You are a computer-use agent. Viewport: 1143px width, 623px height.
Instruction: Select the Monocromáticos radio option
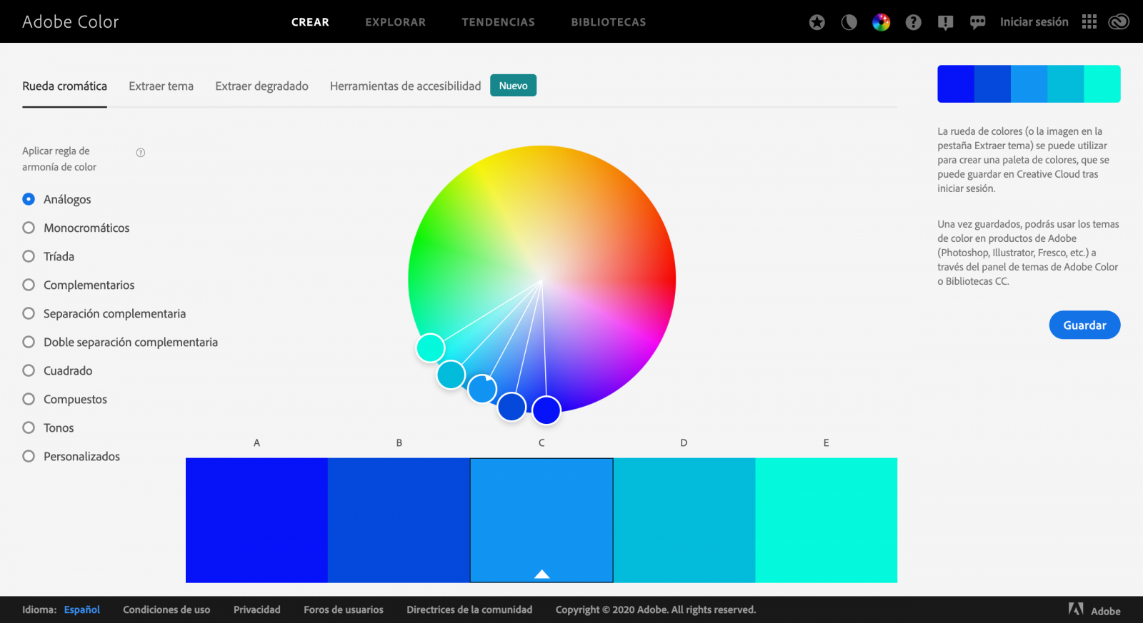(x=29, y=228)
